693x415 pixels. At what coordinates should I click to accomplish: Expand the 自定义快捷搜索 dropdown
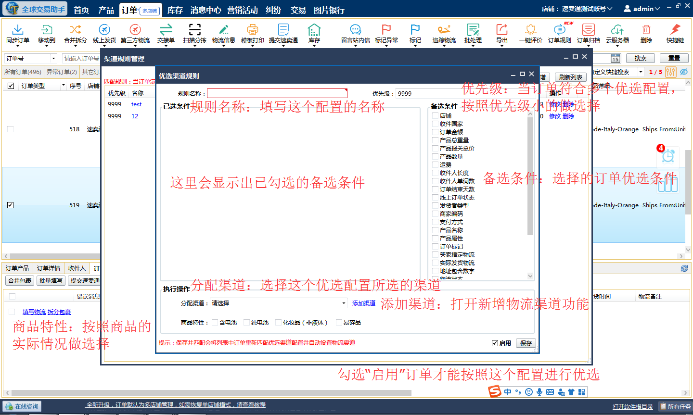pos(641,72)
